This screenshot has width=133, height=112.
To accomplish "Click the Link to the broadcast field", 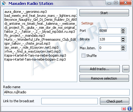I will (70, 101).
